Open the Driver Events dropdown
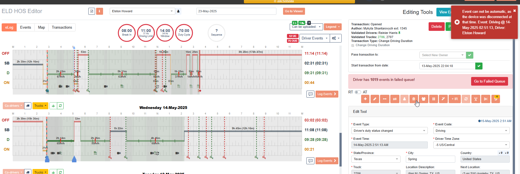This screenshot has width=520, height=174. (314, 38)
